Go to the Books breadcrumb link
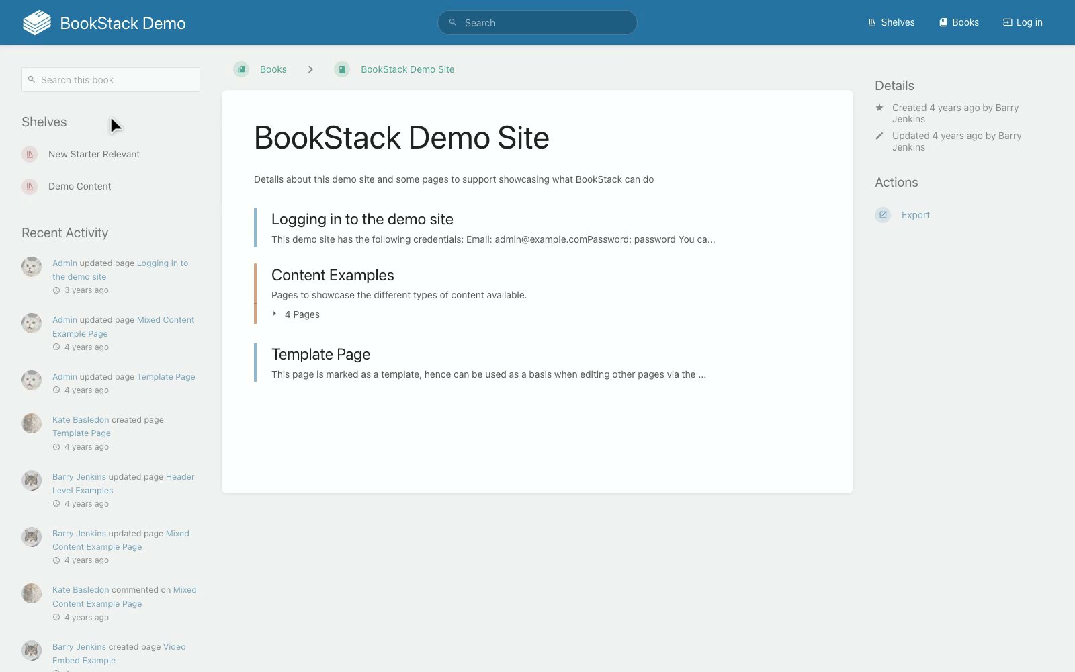The height and width of the screenshot is (672, 1075). coord(273,69)
